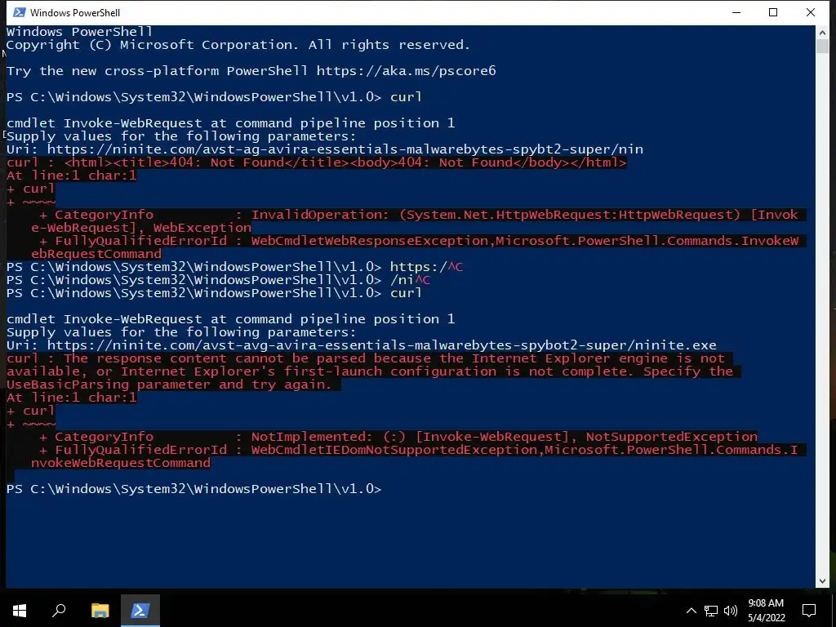
Task: Open the network status tray icon
Action: [711, 611]
